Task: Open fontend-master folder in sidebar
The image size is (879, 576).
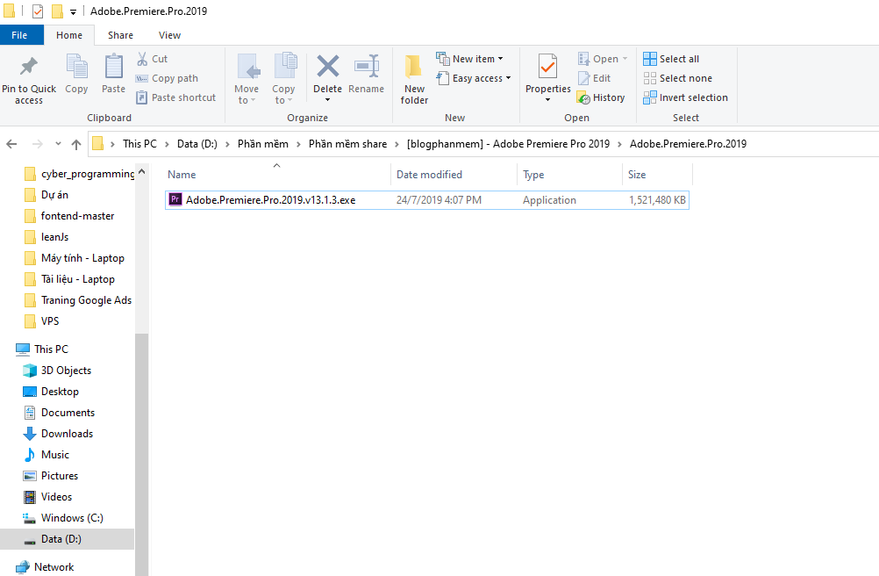Action: [x=69, y=216]
